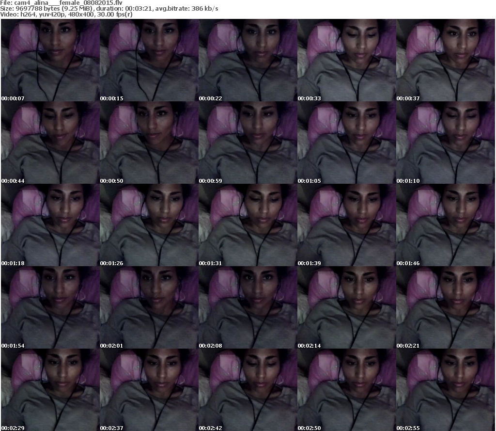This screenshot has height=431, width=496.
Task: Click the contact-sheet frame labeled 00:02:37
Action: (x=149, y=390)
